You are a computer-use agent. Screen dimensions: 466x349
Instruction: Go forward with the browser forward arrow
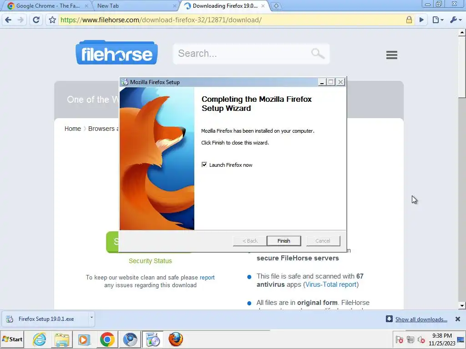click(x=20, y=20)
